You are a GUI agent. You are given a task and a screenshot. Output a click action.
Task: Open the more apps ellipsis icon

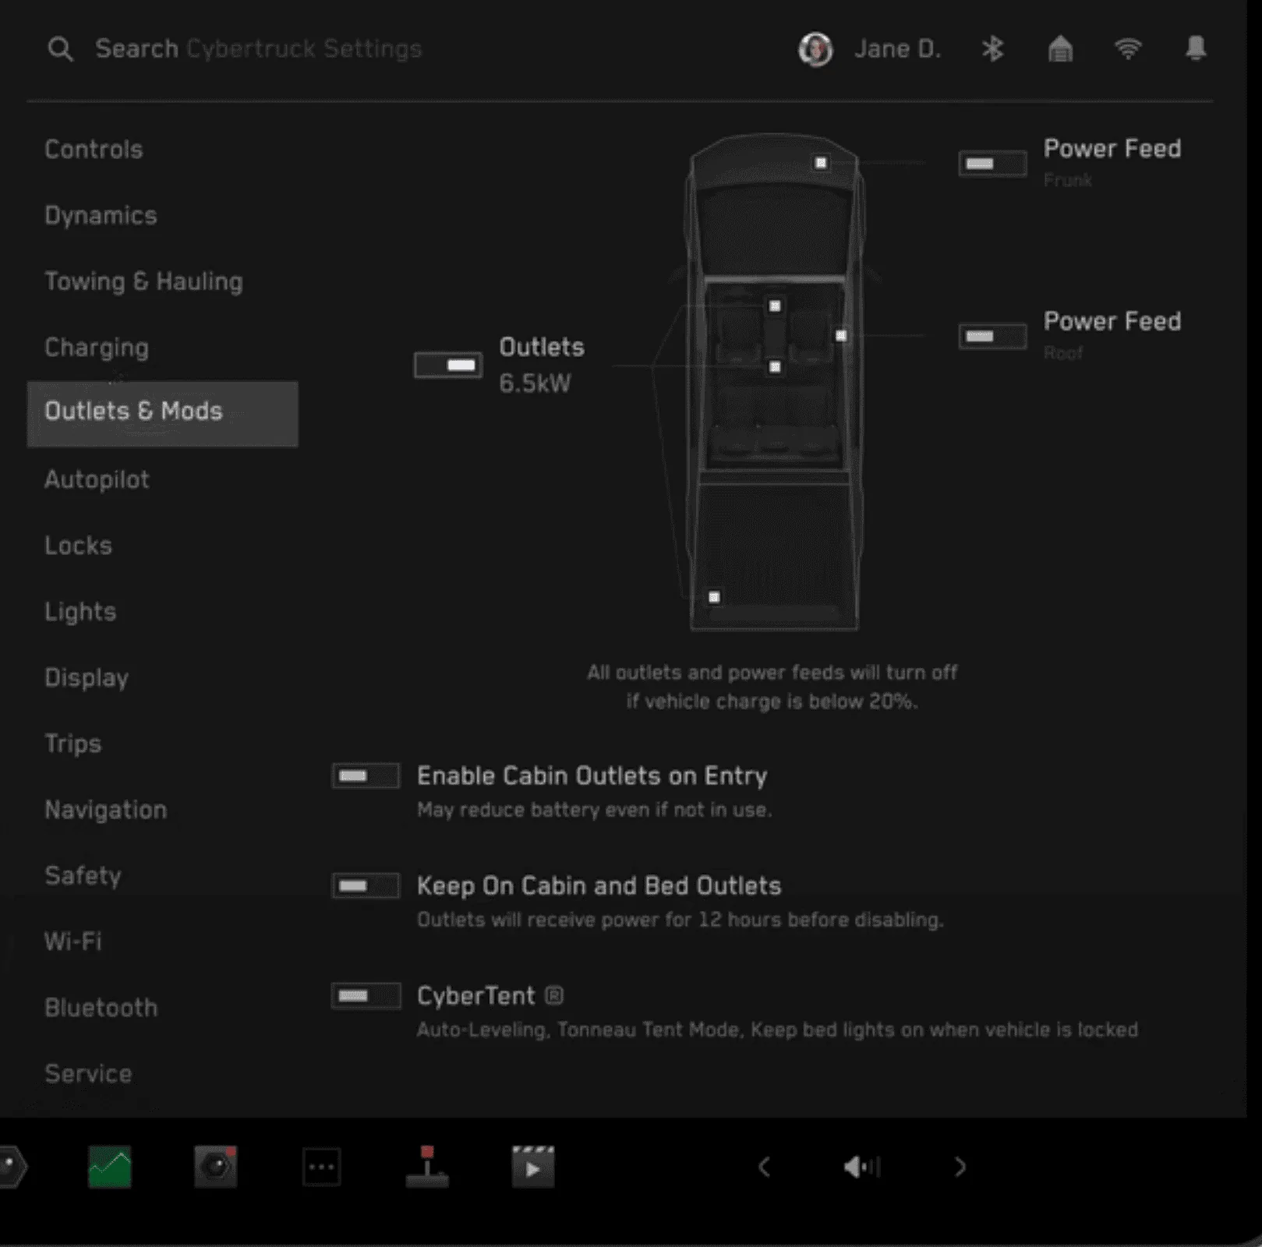[x=321, y=1167]
